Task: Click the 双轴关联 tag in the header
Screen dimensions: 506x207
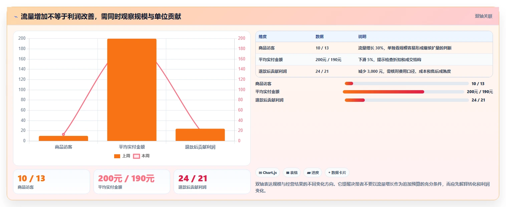Action: (x=484, y=16)
